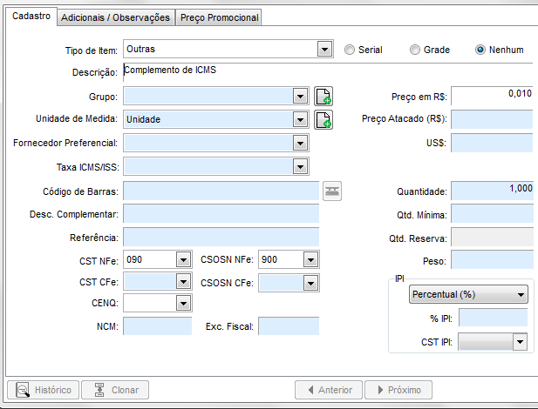Open the Tipo de Item dropdown
The image size is (538, 409).
point(325,50)
